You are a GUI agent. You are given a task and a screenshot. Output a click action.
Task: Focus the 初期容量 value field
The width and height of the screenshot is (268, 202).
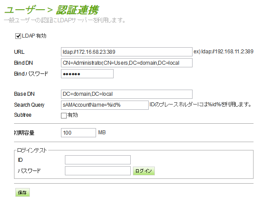coord(78,132)
